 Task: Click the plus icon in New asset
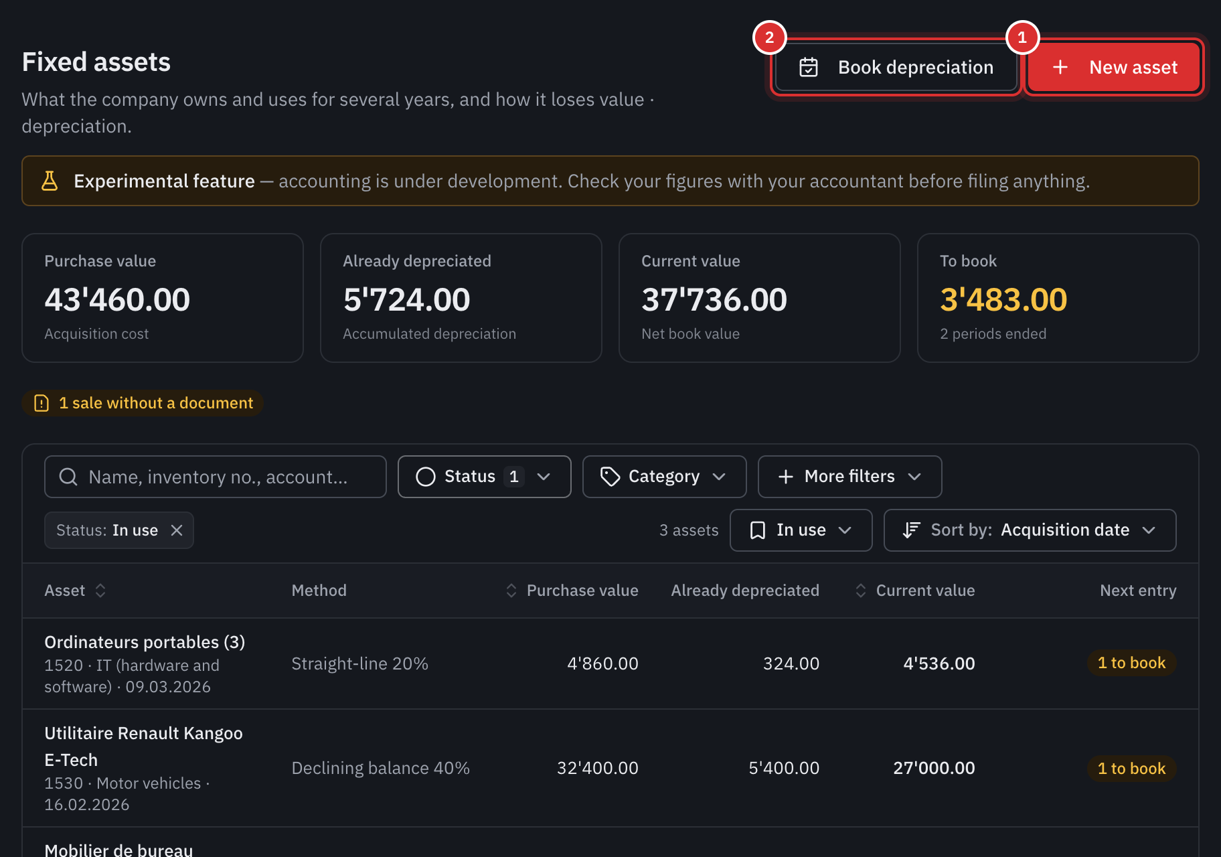click(1060, 67)
